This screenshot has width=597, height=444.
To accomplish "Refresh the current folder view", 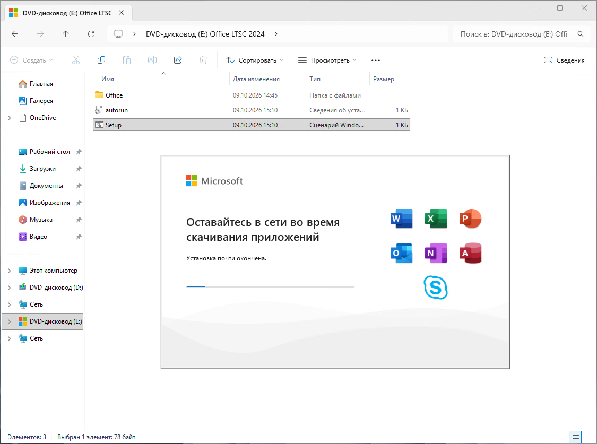I will click(x=91, y=34).
